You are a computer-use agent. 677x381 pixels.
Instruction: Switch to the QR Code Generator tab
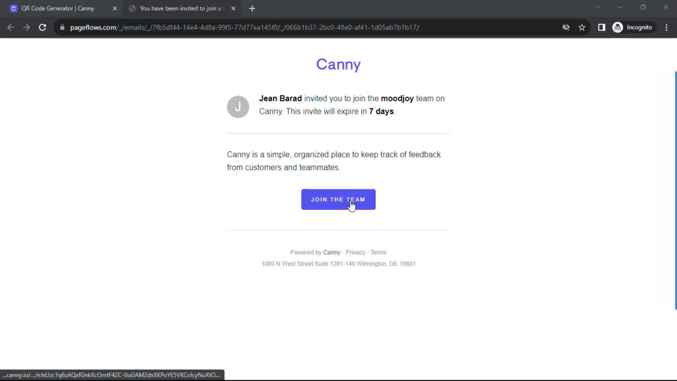pos(58,8)
